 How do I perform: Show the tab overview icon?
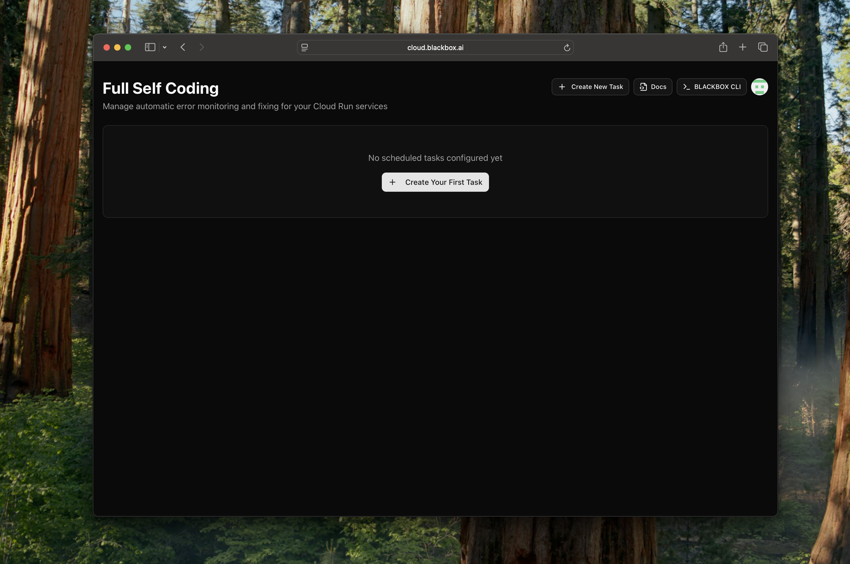click(763, 47)
